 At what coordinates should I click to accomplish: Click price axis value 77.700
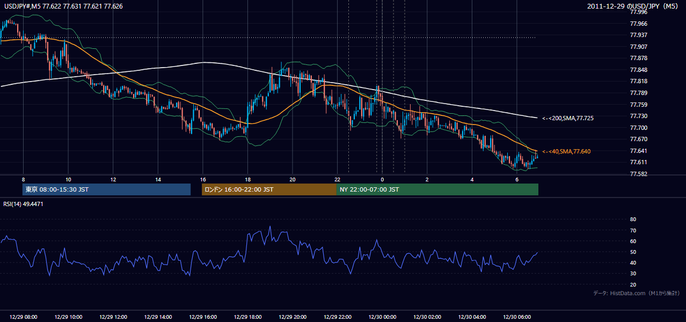coord(638,128)
